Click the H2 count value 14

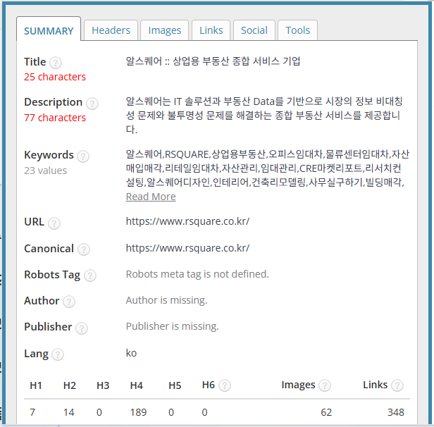click(68, 412)
